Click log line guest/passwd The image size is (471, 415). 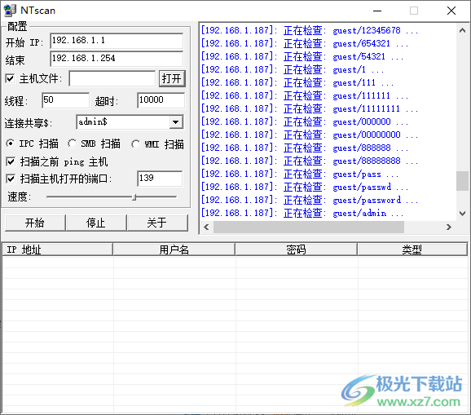[x=305, y=188]
